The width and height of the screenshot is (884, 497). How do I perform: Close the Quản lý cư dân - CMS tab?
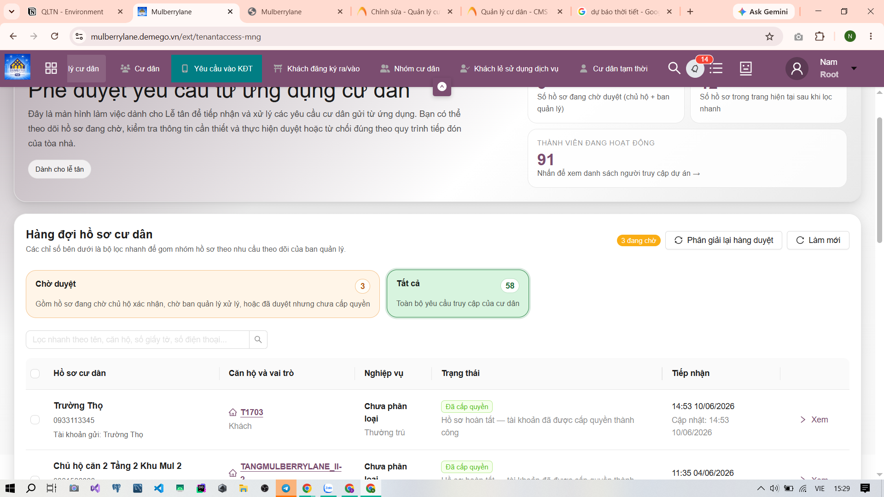click(560, 12)
